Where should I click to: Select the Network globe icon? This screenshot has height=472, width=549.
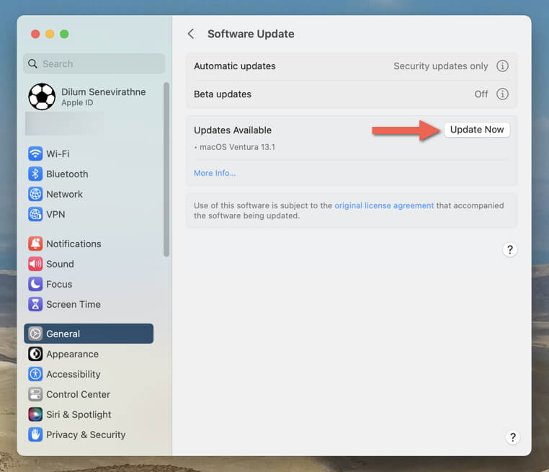35,194
